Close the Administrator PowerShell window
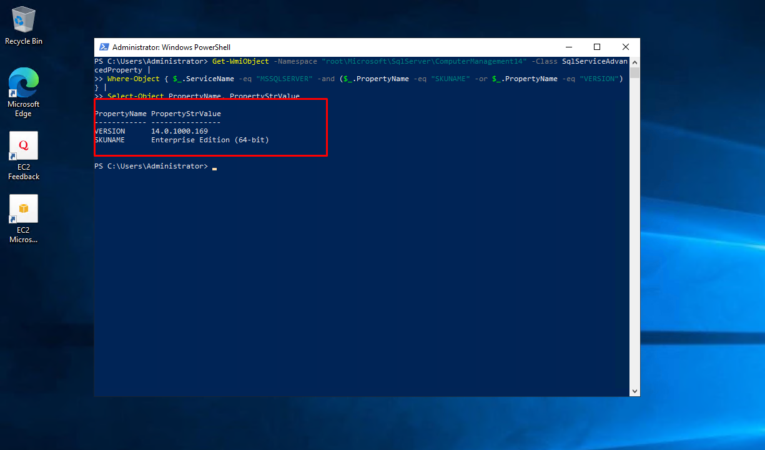The image size is (765, 450). pyautogui.click(x=626, y=47)
